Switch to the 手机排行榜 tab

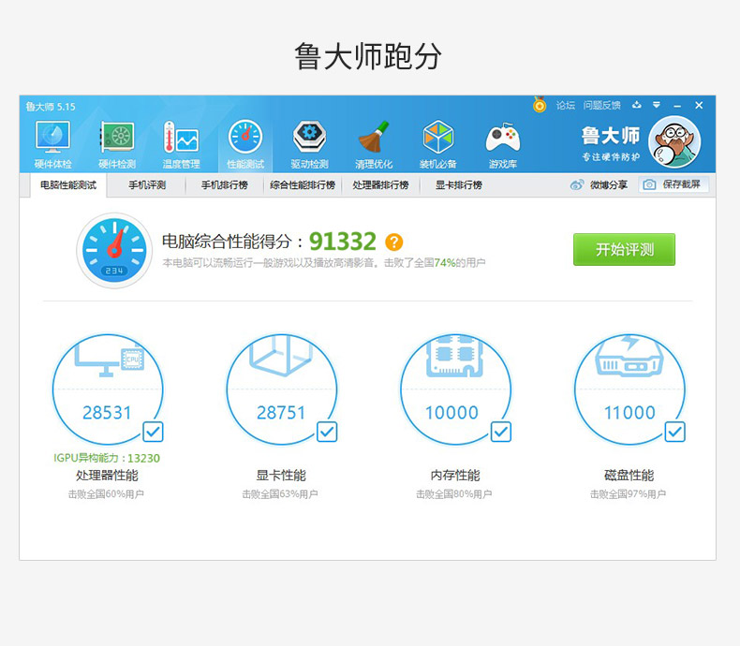tap(225, 184)
